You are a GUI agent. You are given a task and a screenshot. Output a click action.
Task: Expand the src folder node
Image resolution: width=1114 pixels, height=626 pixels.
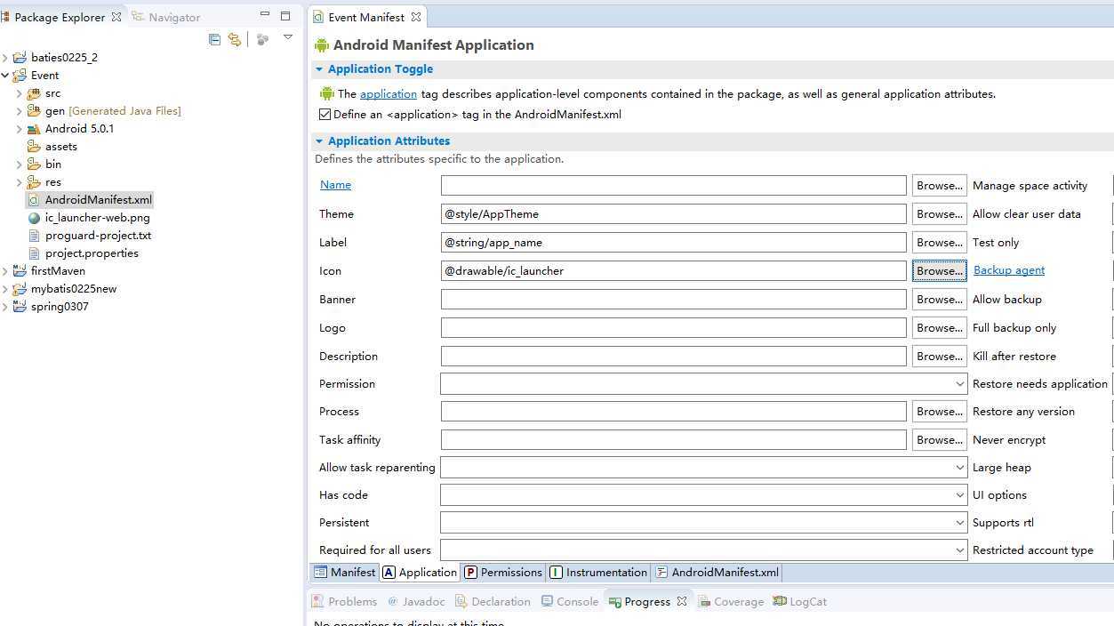coord(20,93)
